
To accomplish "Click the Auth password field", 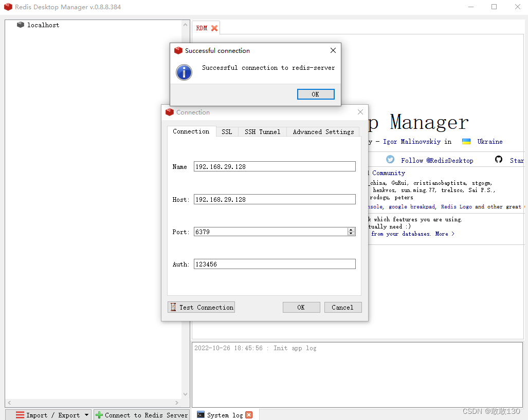I will (275, 264).
